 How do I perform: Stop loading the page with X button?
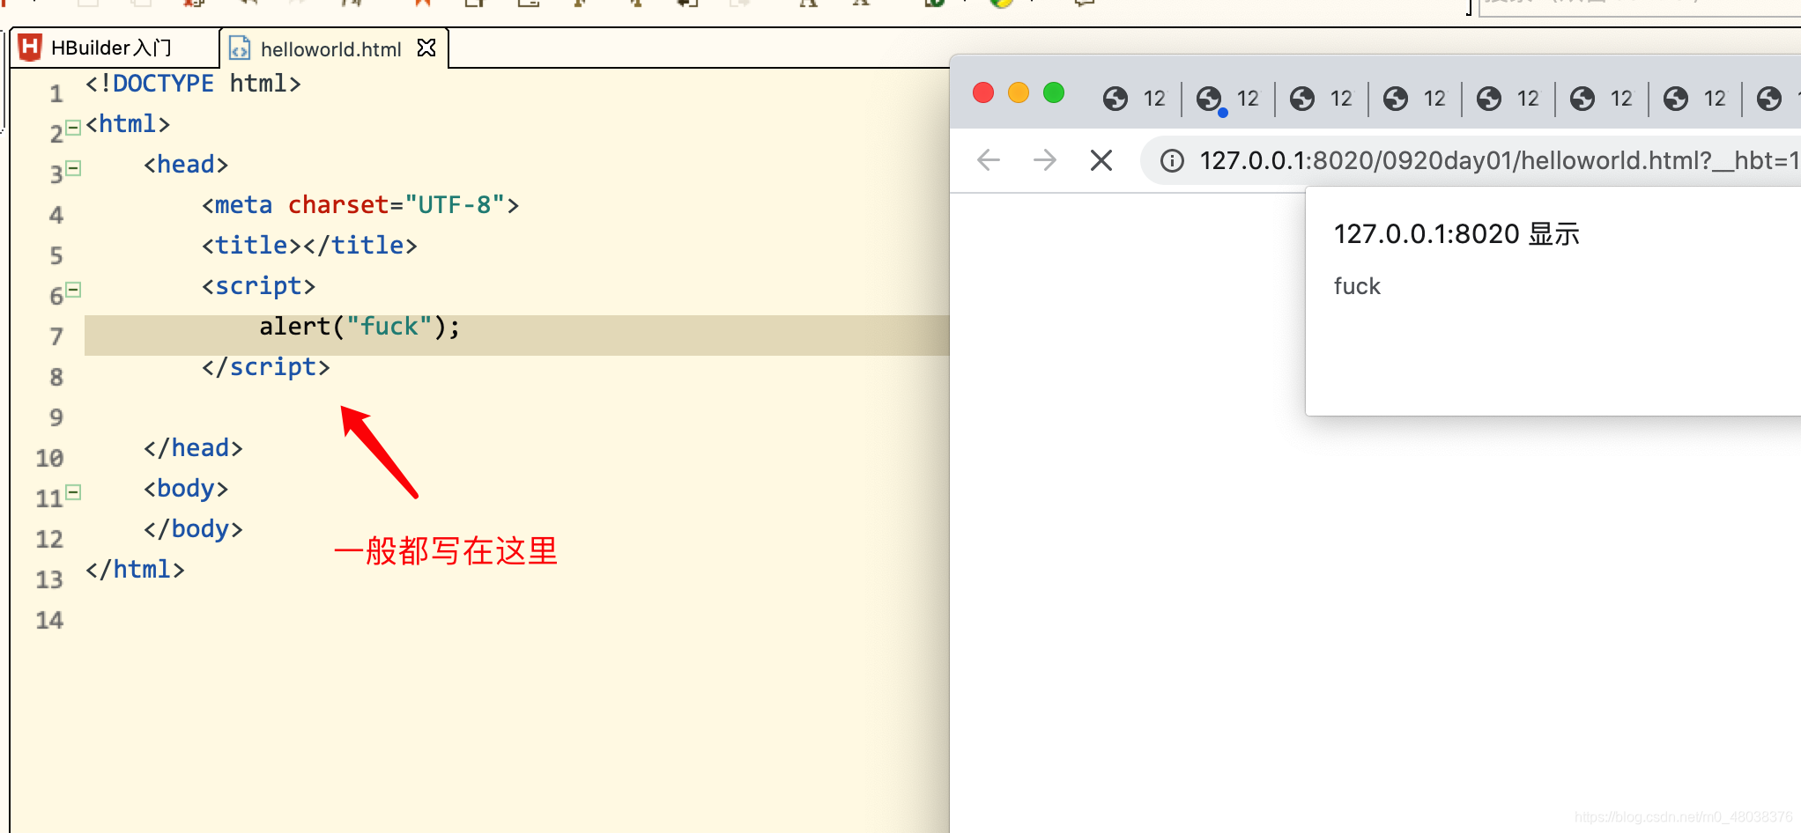coord(1101,160)
